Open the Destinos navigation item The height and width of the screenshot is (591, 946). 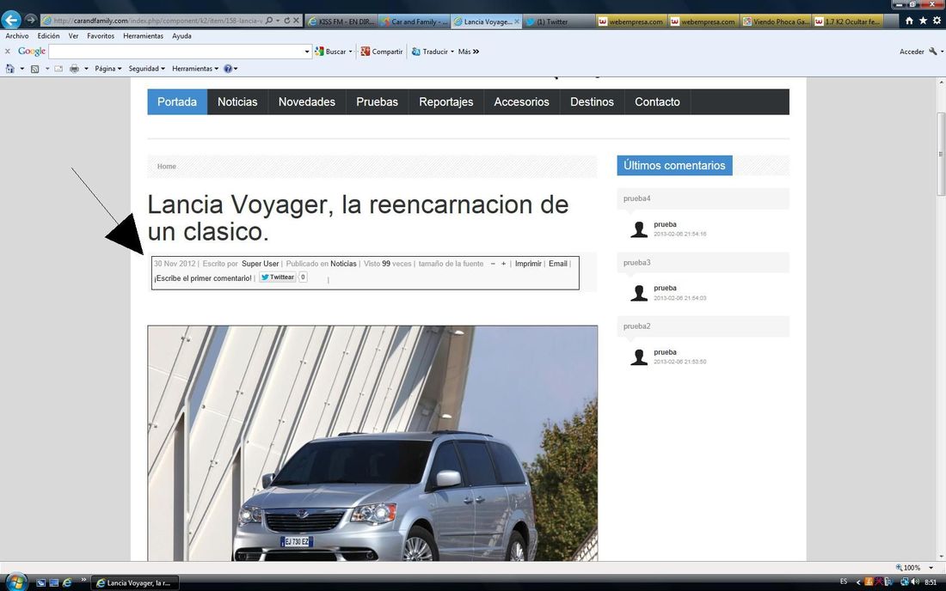coord(592,102)
